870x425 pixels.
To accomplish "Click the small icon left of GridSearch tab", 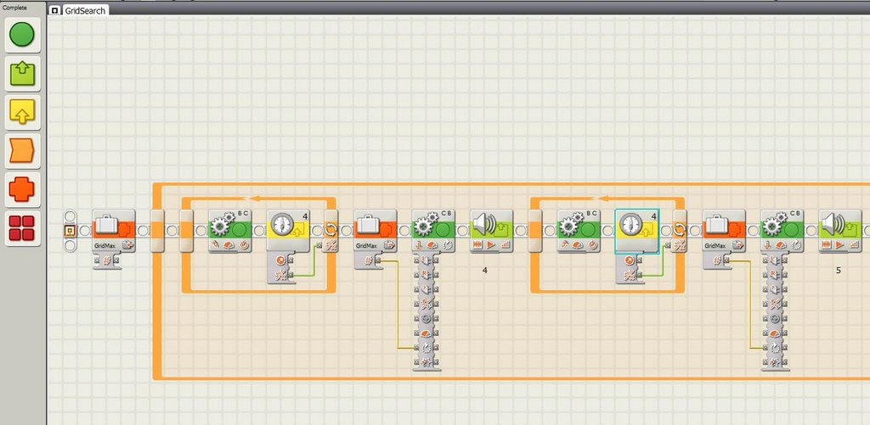I will click(x=55, y=12).
